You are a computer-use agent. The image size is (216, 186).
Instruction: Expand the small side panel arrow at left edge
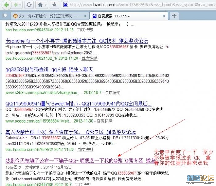click(1, 133)
